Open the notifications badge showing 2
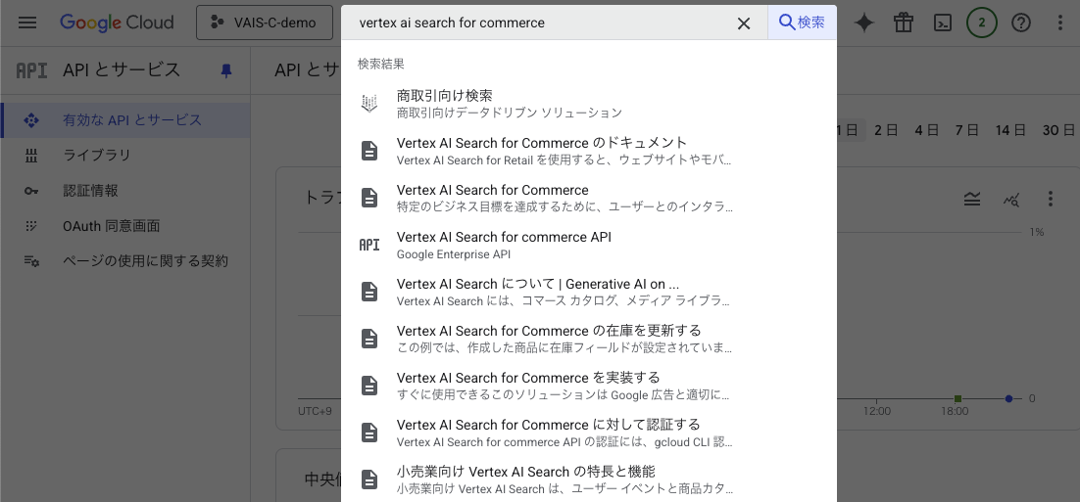Viewport: 1080px width, 502px height. (x=981, y=23)
